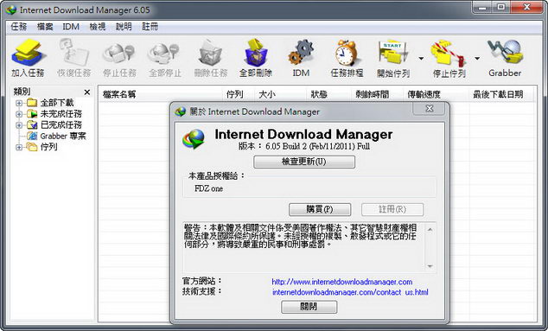The image size is (548, 331).
Task: Close the About dialog with X button
Action: coord(430,109)
